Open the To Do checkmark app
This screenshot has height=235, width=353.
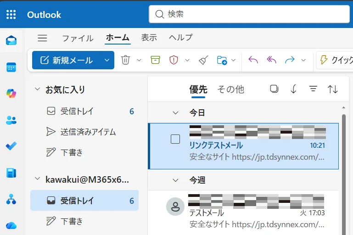(11, 146)
